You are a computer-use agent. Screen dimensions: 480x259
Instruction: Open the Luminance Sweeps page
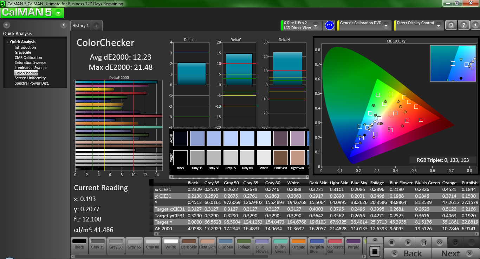(31, 68)
